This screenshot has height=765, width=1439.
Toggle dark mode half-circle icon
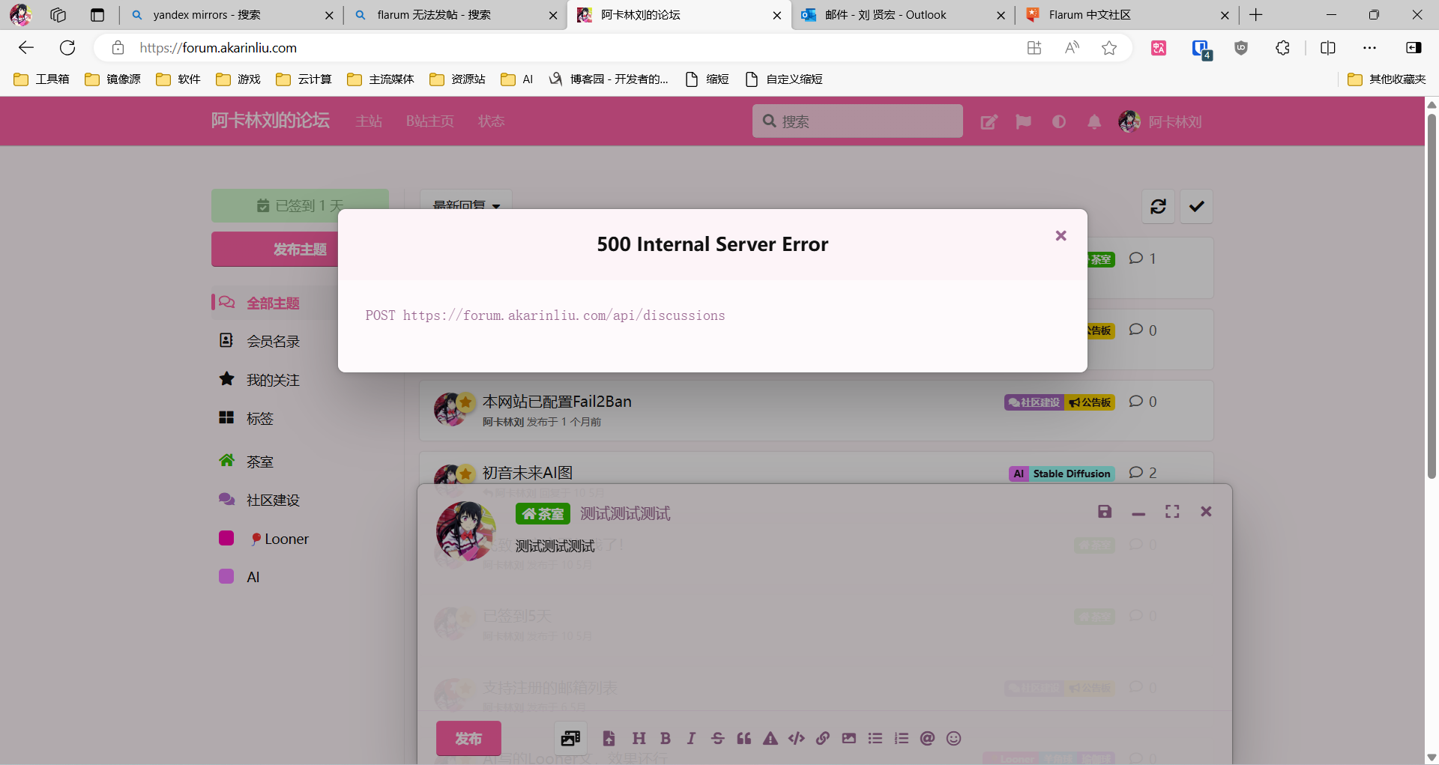(x=1058, y=122)
